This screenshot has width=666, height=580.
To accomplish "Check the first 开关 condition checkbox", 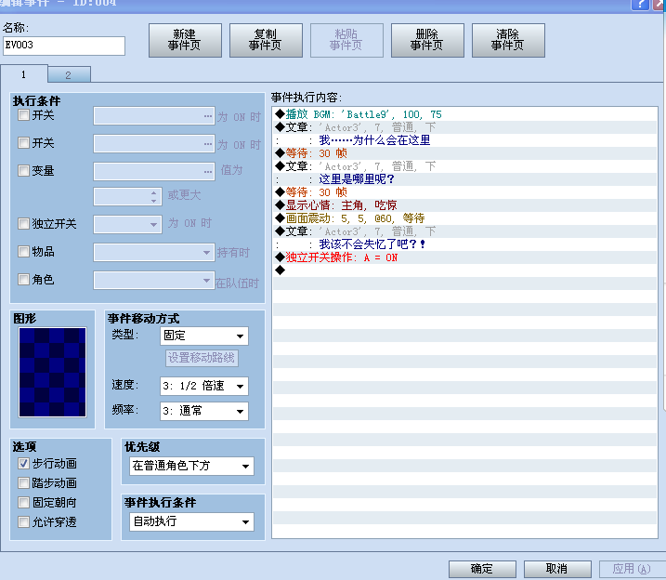I will 23,114.
